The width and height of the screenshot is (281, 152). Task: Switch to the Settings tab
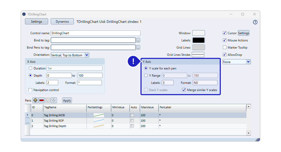[37, 22]
